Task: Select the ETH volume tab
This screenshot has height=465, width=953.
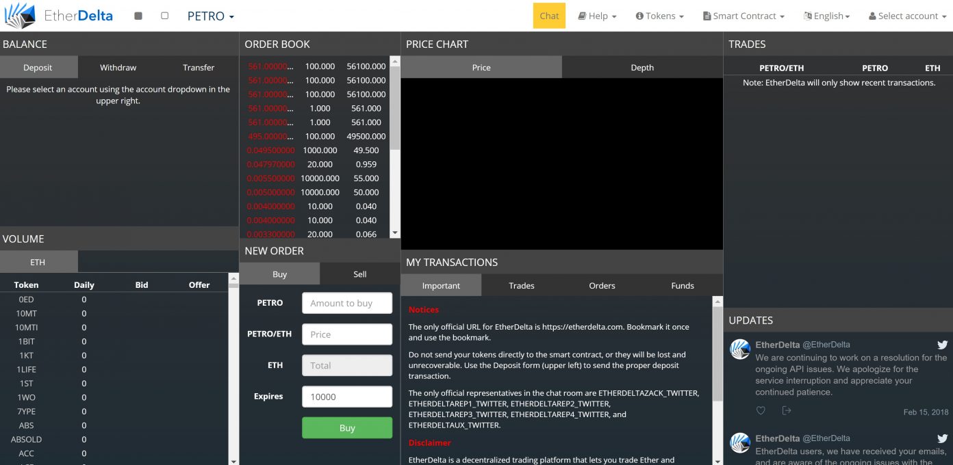Action: click(38, 262)
